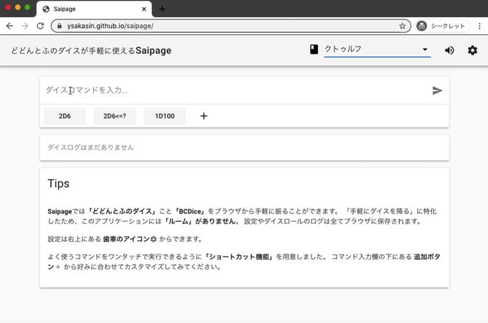Click the Saipage header title
This screenshot has height=323, width=488.
point(91,51)
